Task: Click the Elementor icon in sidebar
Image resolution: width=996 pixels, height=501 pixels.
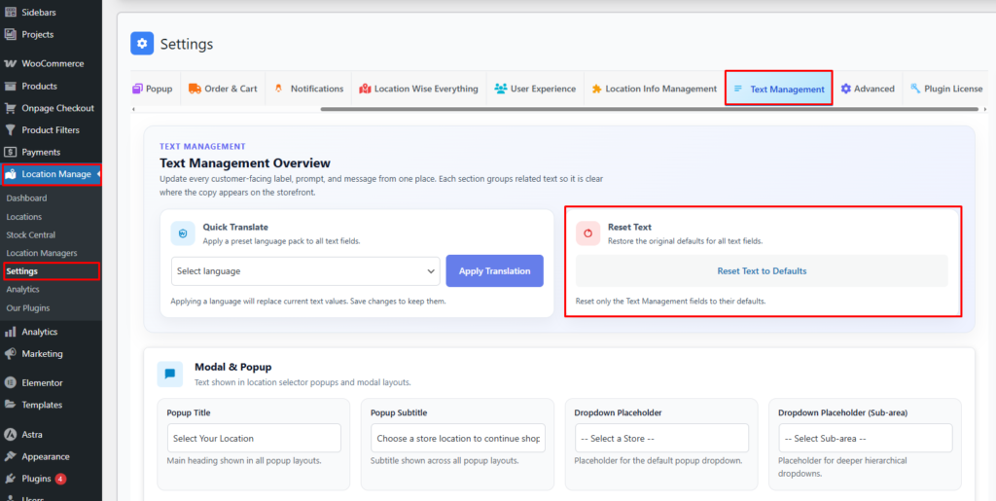Action: pyautogui.click(x=10, y=382)
